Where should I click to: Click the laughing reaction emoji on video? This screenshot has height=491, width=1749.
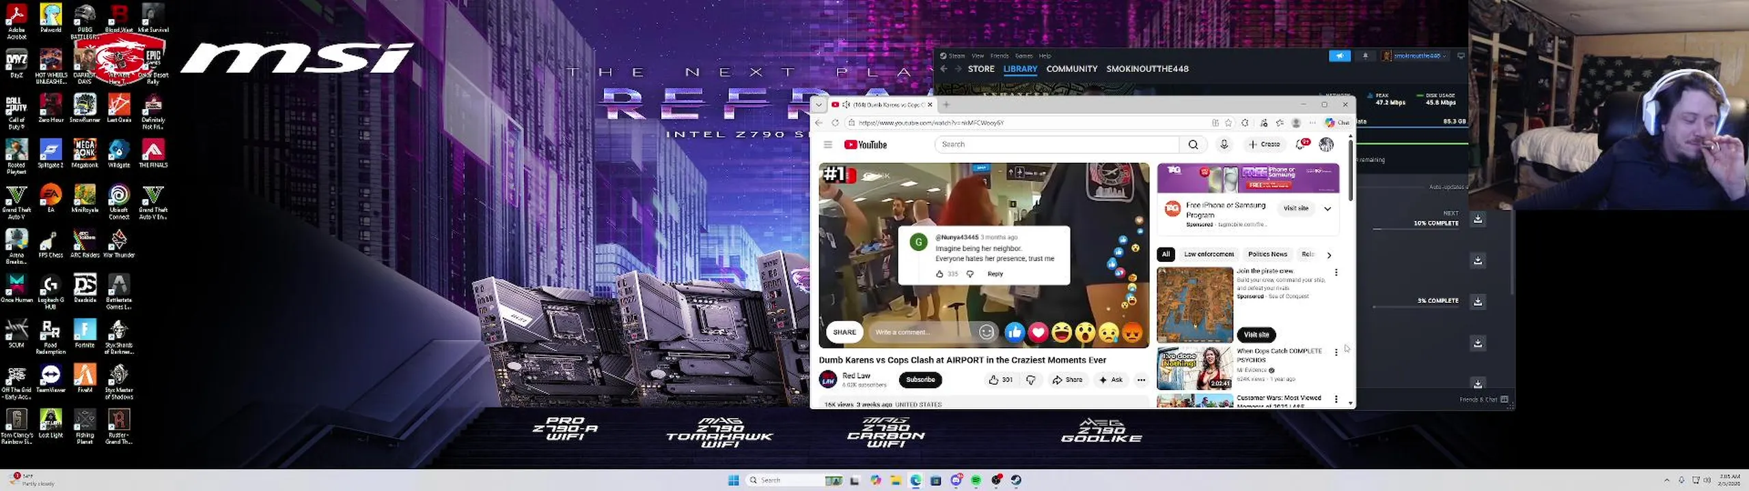coord(1062,332)
